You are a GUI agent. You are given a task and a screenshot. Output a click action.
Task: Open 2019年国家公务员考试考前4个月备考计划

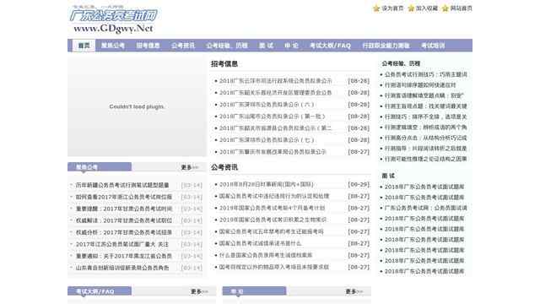(x=272, y=209)
